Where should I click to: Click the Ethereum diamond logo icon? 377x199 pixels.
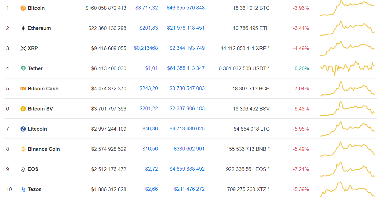pos(23,28)
